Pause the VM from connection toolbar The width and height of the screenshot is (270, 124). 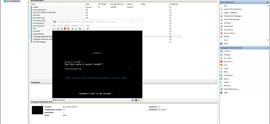click(x=72, y=29)
